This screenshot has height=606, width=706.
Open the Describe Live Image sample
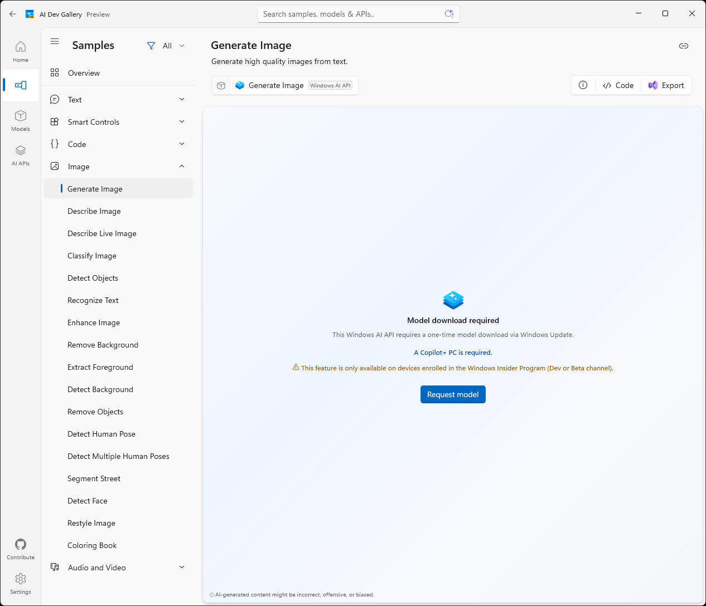click(118, 233)
